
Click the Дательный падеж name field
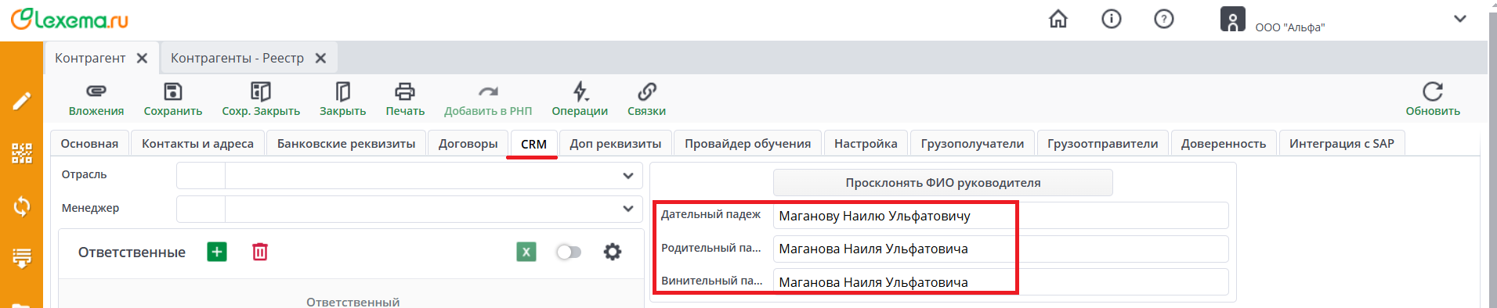(x=1000, y=216)
